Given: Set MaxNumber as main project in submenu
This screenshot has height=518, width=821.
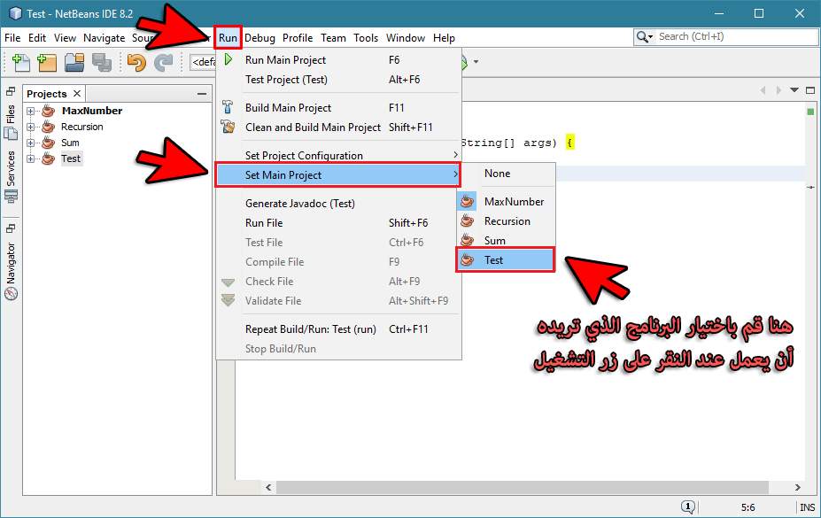Looking at the screenshot, I should (506, 202).
